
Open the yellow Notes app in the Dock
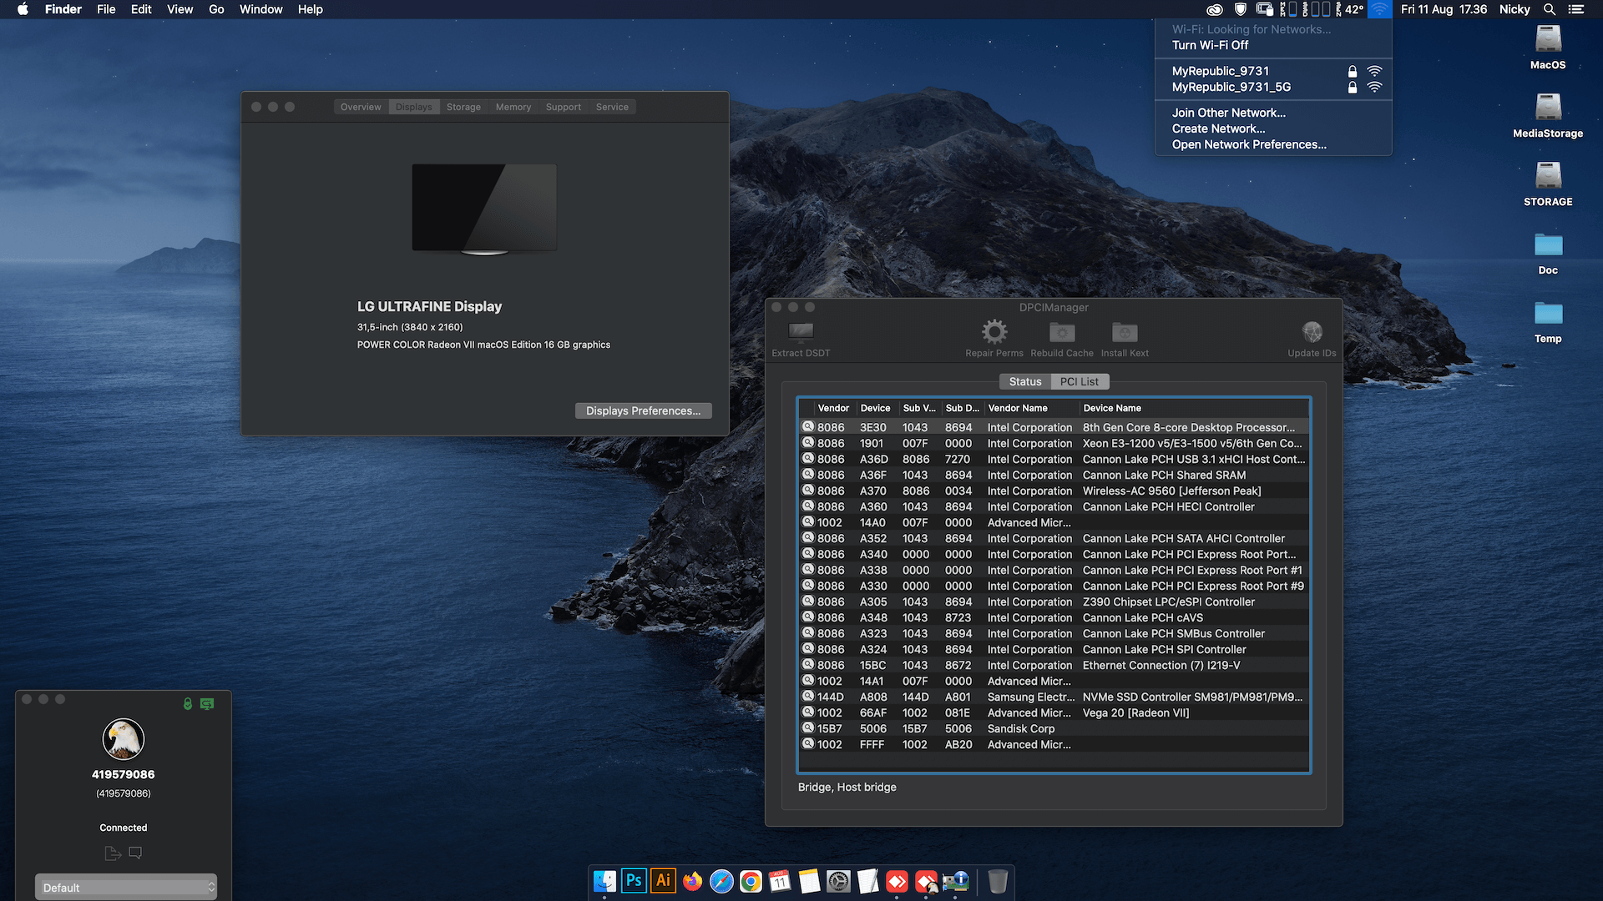tap(809, 881)
